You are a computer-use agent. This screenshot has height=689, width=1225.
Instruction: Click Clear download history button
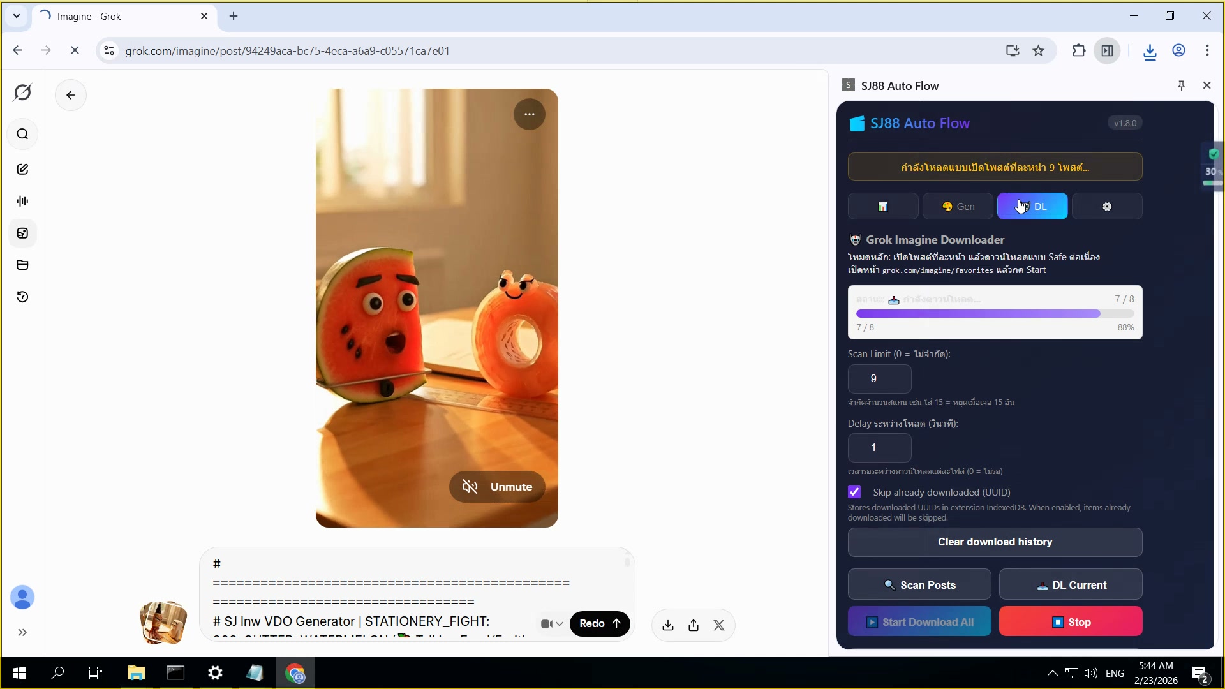point(995,542)
